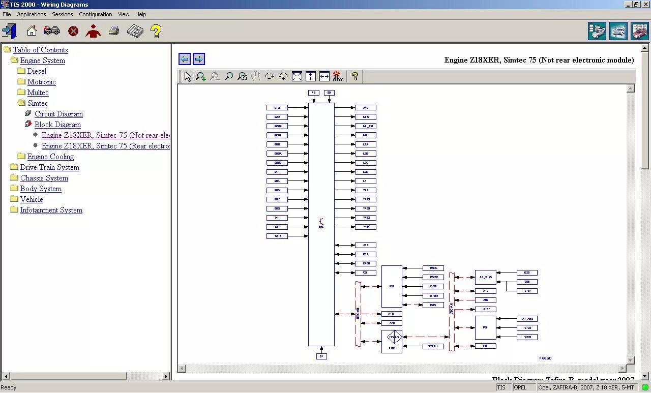Expand the Diesel folder
This screenshot has height=393, width=651.
pos(21,71)
